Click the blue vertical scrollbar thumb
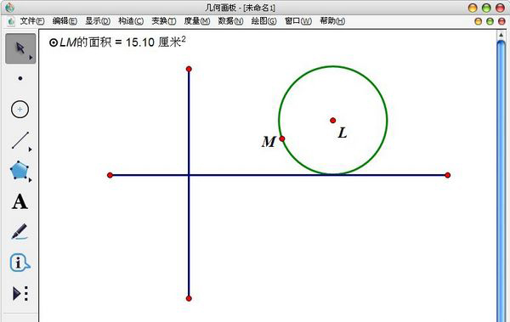Viewport: 510px width, 322px height. (x=501, y=180)
